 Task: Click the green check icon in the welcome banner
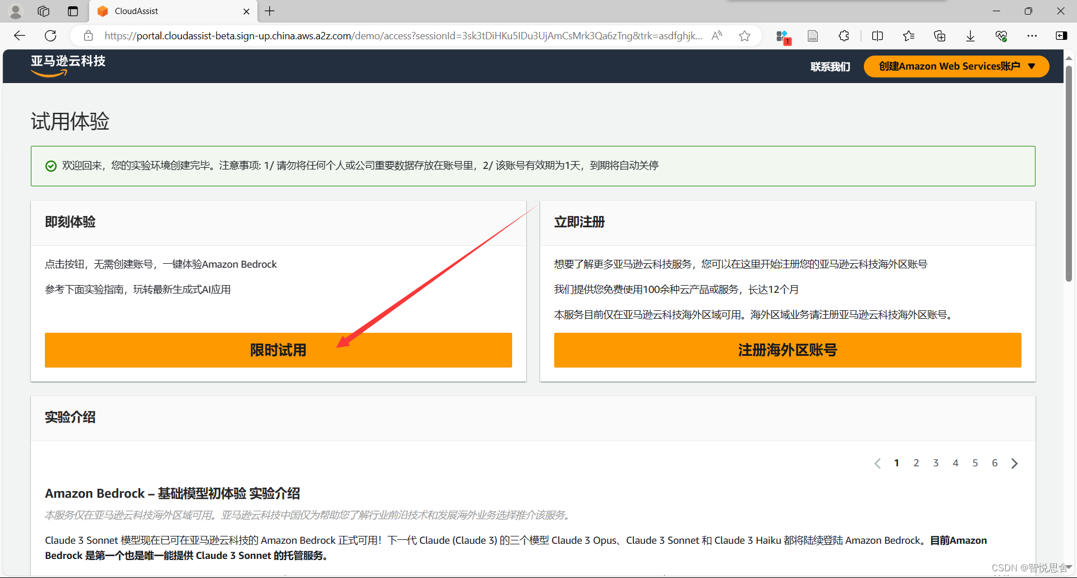click(51, 166)
